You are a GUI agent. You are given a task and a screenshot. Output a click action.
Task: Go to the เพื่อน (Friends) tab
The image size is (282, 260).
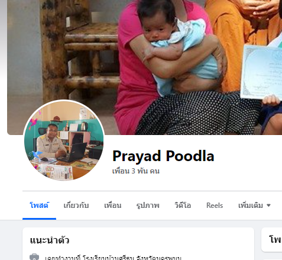(x=112, y=206)
